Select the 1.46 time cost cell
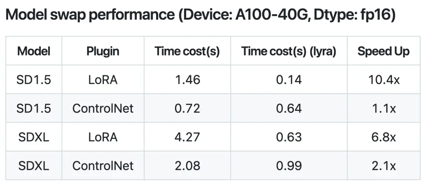425x184 pixels. point(187,80)
